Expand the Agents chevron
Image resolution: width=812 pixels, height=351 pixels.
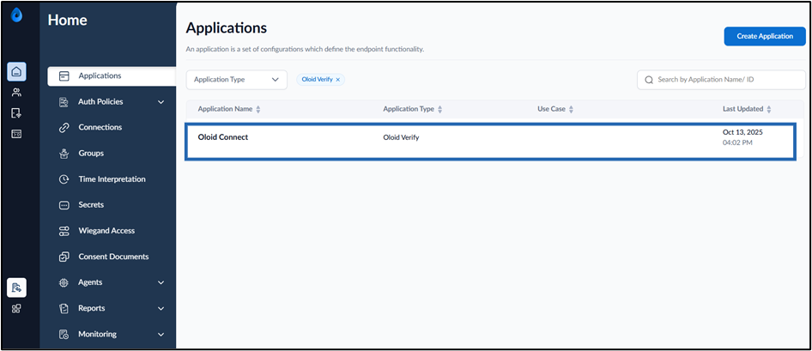[x=161, y=282]
